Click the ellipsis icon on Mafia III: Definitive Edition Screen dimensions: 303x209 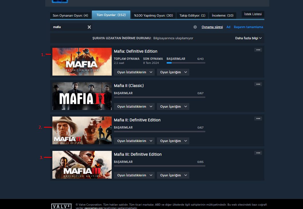click(258, 153)
